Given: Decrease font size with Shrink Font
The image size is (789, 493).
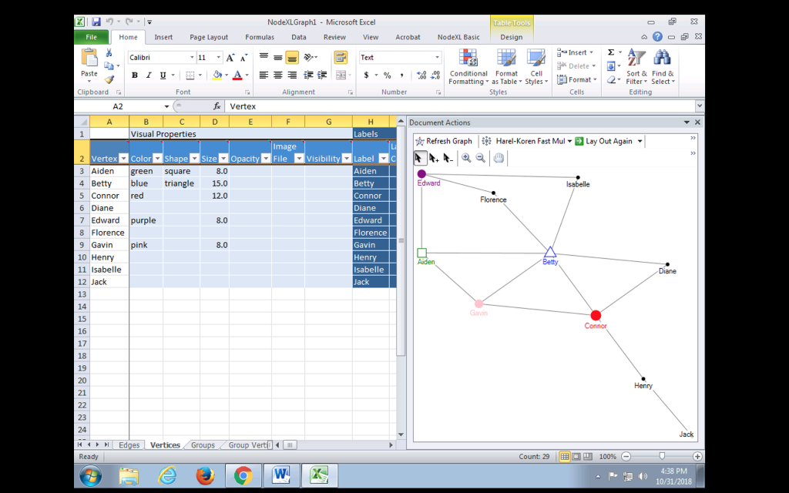Looking at the screenshot, I should click(244, 58).
